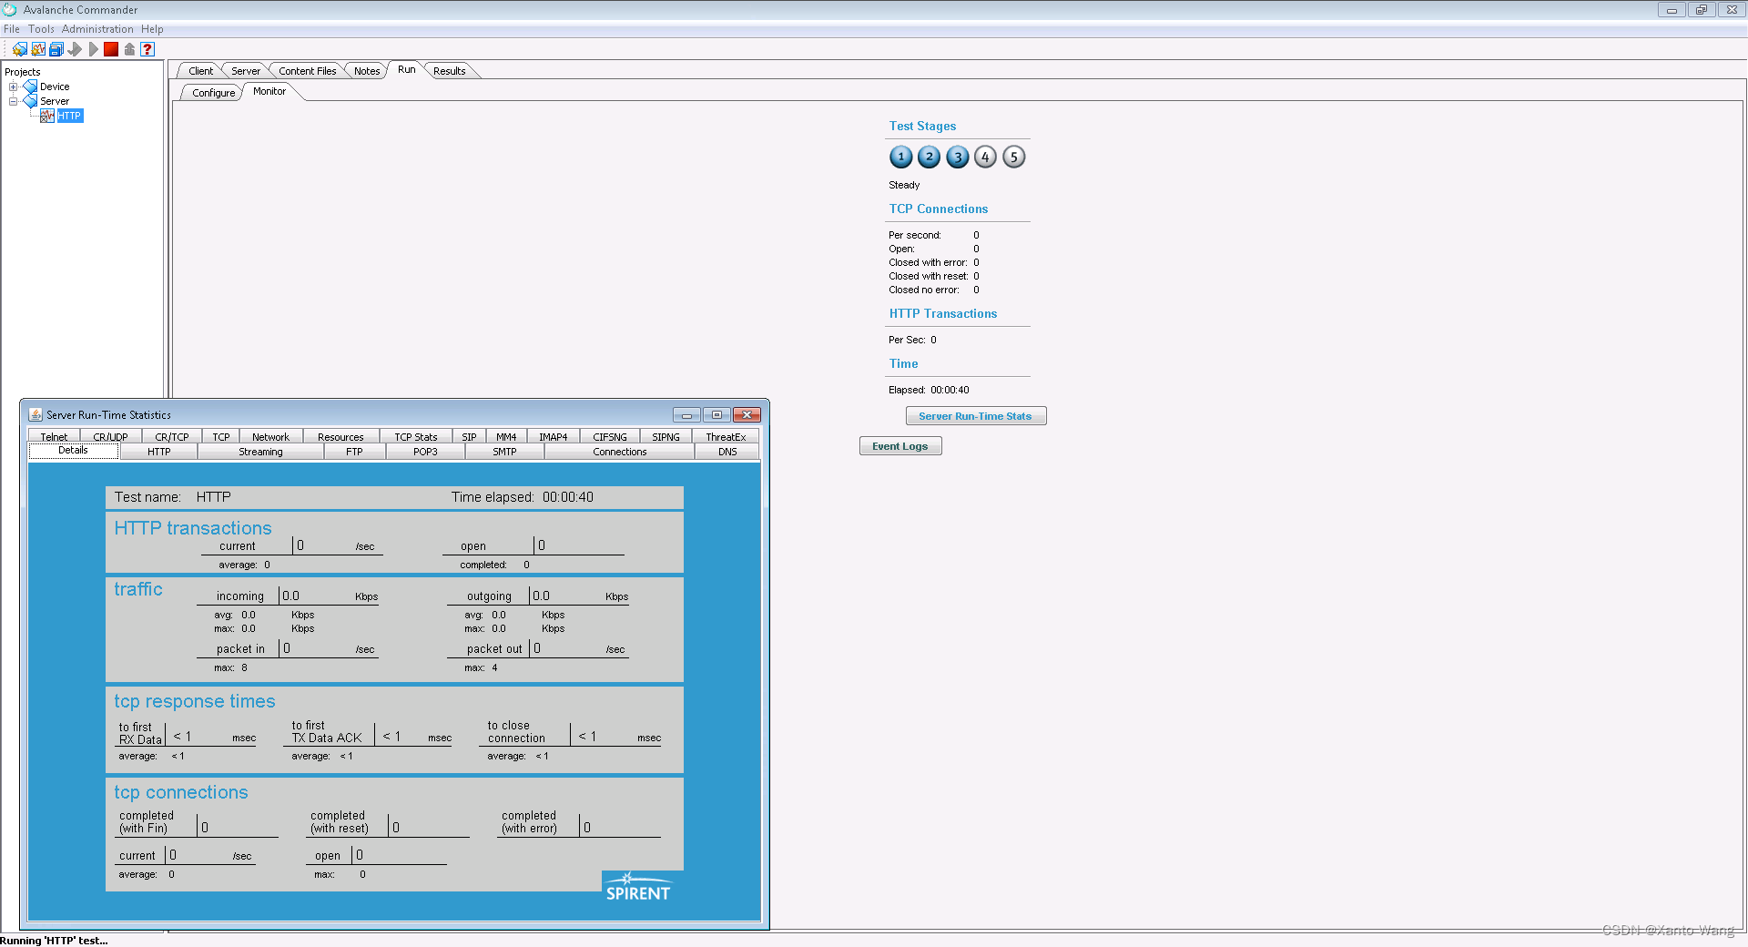This screenshot has height=947, width=1748.
Task: Click the grayed validate-test checkmark arrow icon
Action: 75,49
